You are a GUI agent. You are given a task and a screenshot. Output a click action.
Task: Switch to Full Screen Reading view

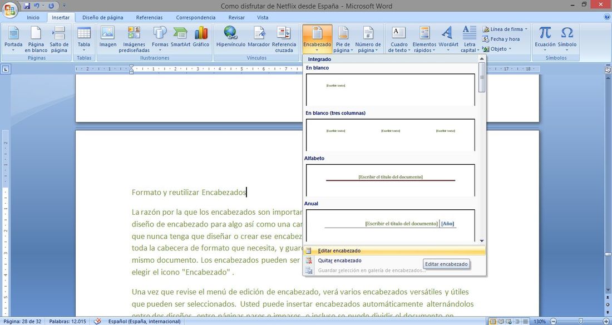500,322
